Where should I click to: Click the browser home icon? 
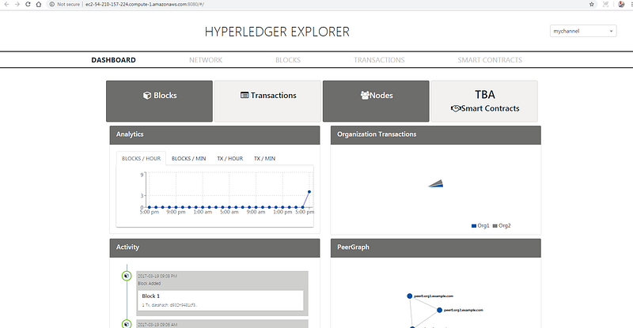pos(39,4)
